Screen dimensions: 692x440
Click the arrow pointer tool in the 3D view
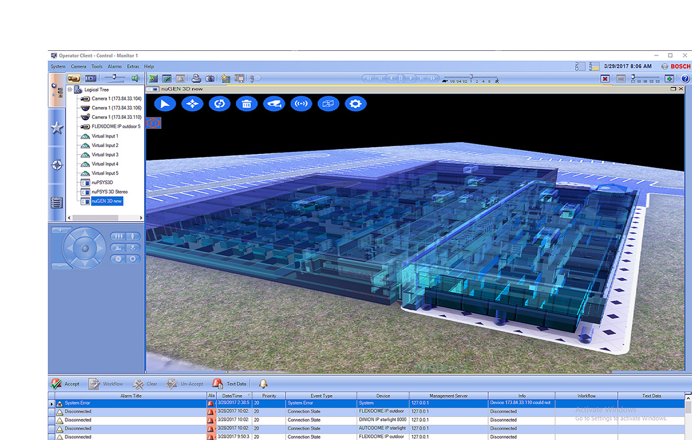coord(165,104)
